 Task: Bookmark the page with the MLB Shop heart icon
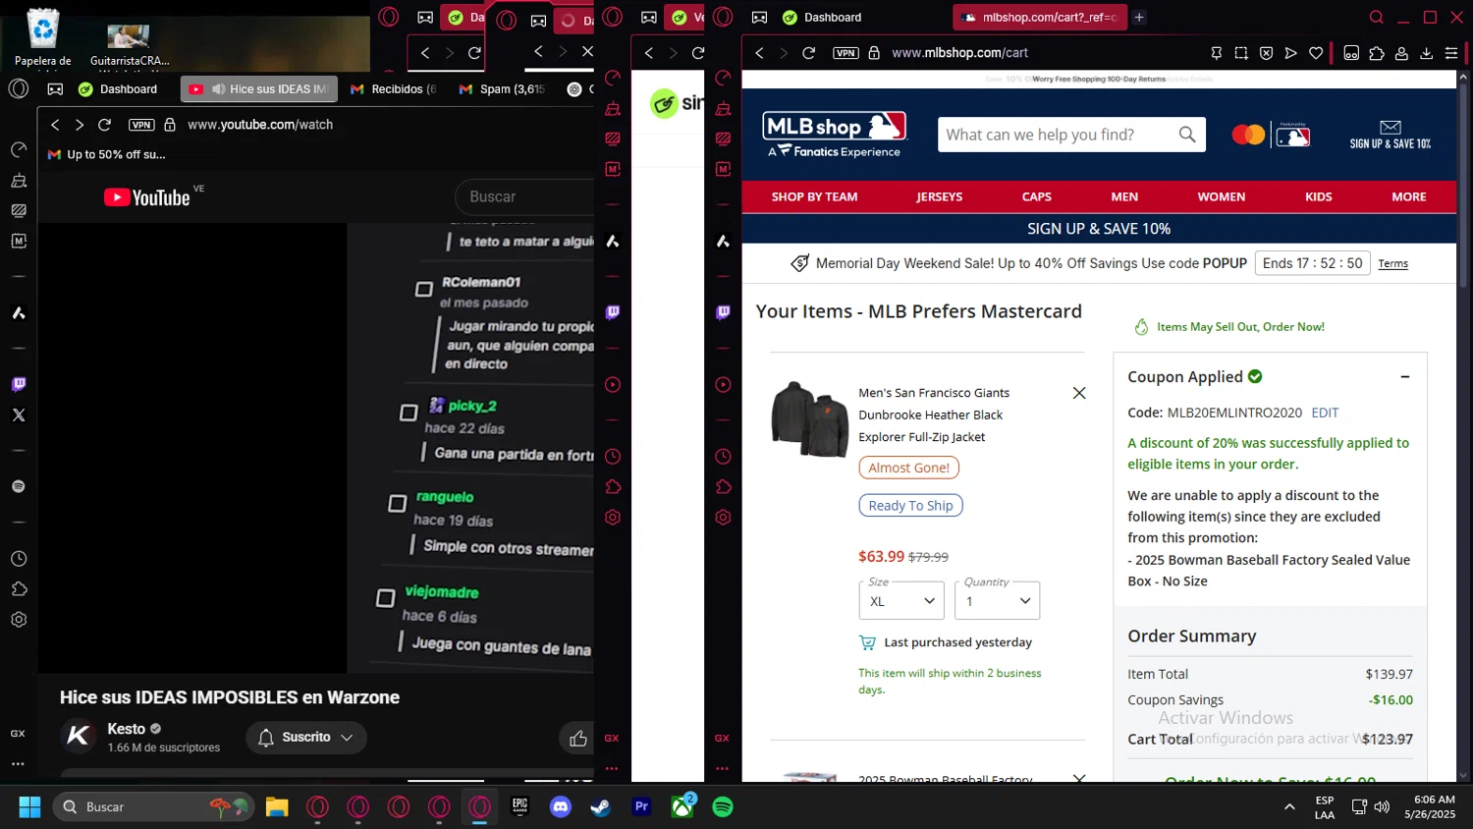coord(1316,53)
